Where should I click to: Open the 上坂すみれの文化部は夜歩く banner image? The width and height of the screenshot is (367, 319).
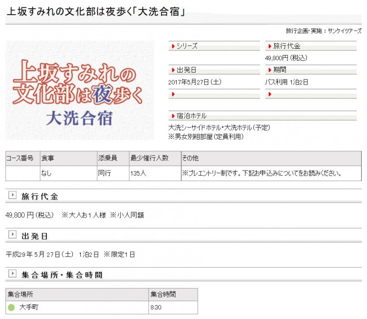click(80, 91)
